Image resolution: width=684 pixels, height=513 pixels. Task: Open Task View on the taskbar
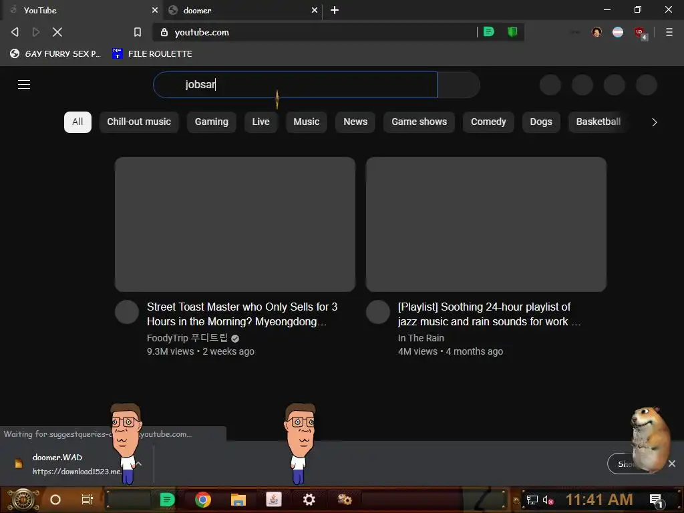click(x=88, y=500)
